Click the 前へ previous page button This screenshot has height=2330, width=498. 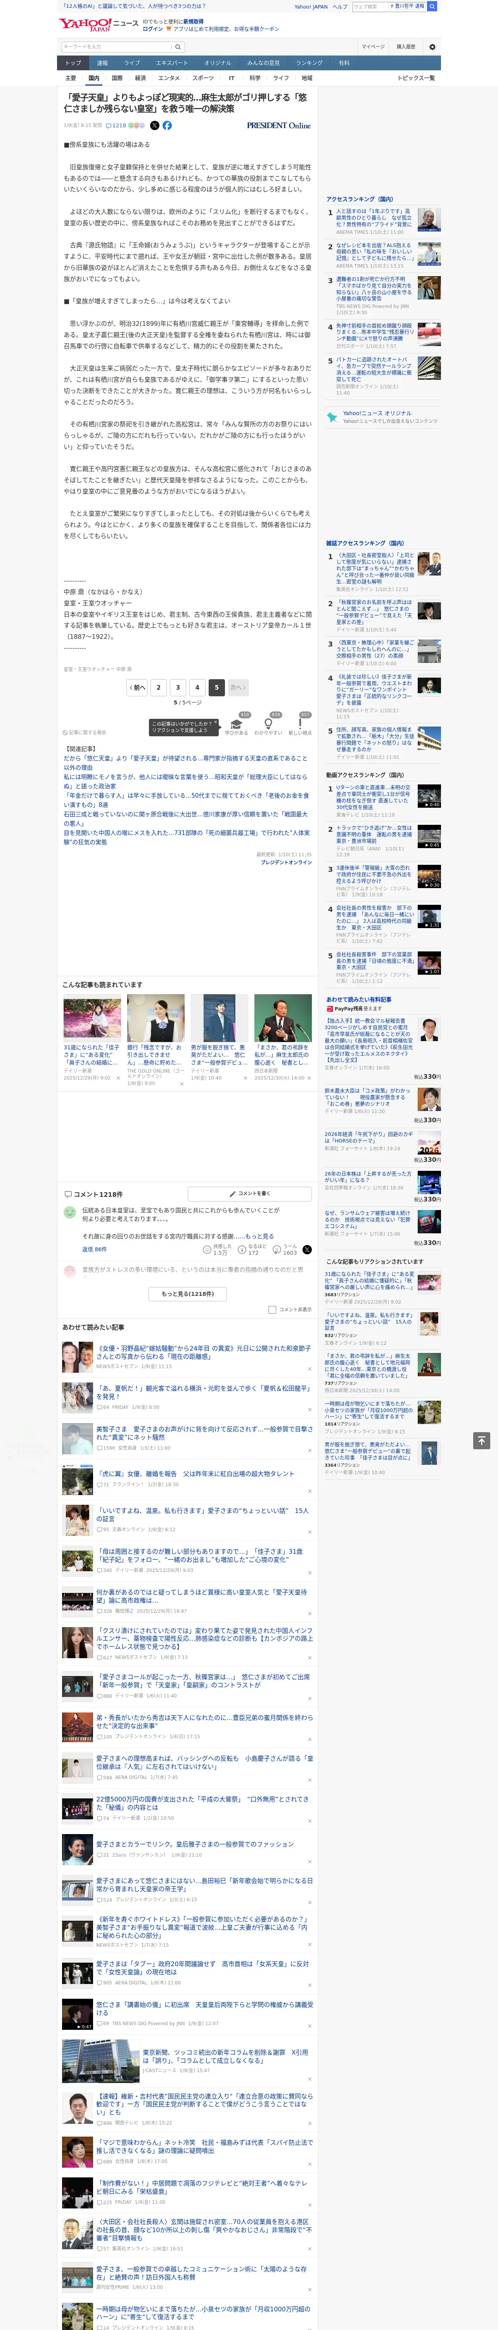(x=137, y=687)
